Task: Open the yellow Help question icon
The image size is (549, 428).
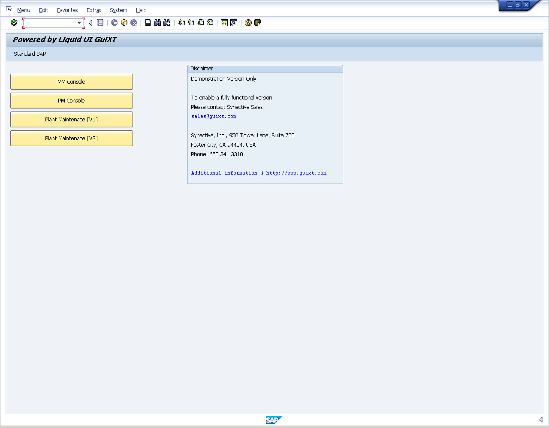Action: (x=248, y=23)
